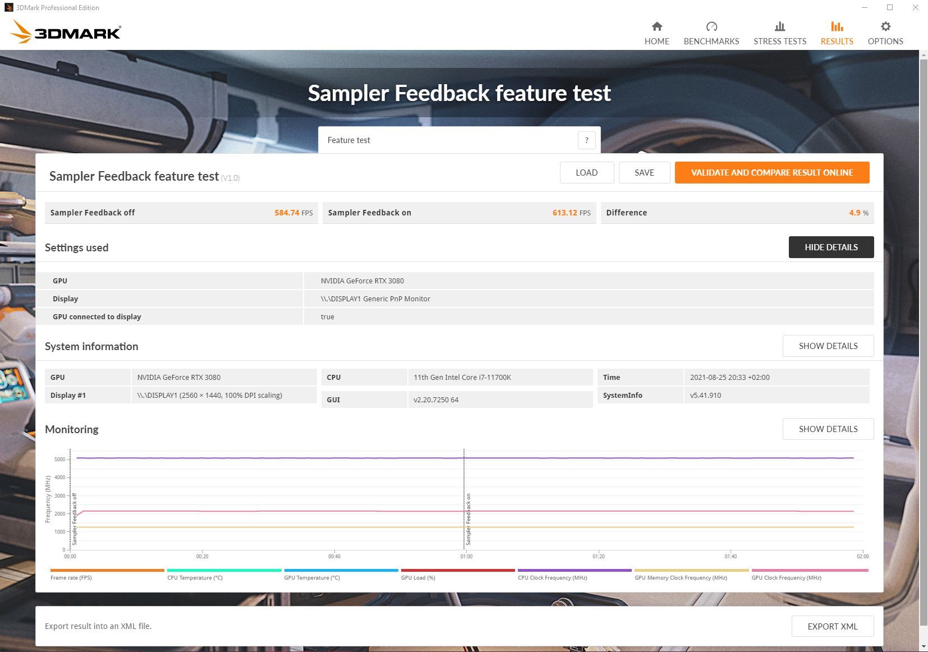Click the 'true' GPU connected value
The height and width of the screenshot is (652, 928).
pyautogui.click(x=328, y=316)
